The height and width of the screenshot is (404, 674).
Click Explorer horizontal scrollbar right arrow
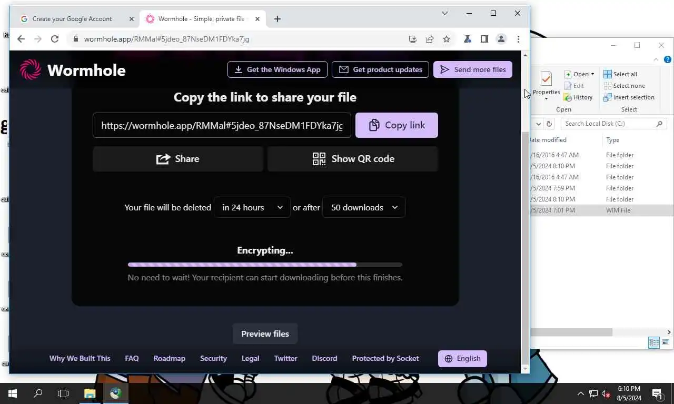click(x=669, y=332)
